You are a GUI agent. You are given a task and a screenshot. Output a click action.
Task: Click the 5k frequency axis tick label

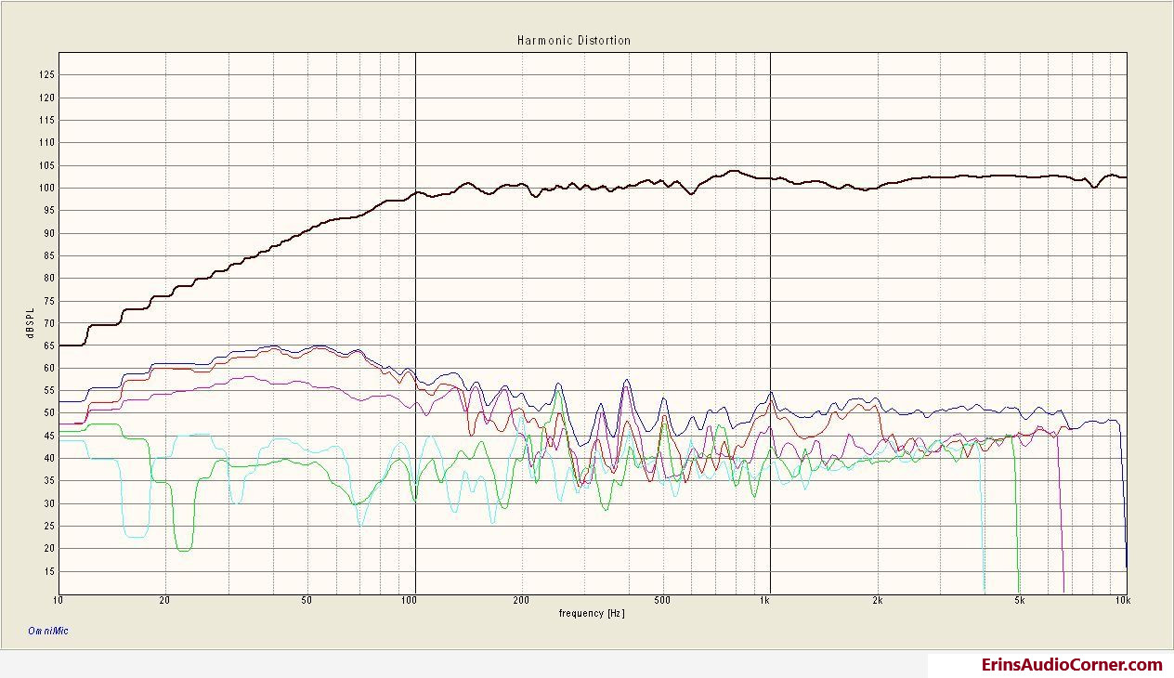[x=1020, y=601]
